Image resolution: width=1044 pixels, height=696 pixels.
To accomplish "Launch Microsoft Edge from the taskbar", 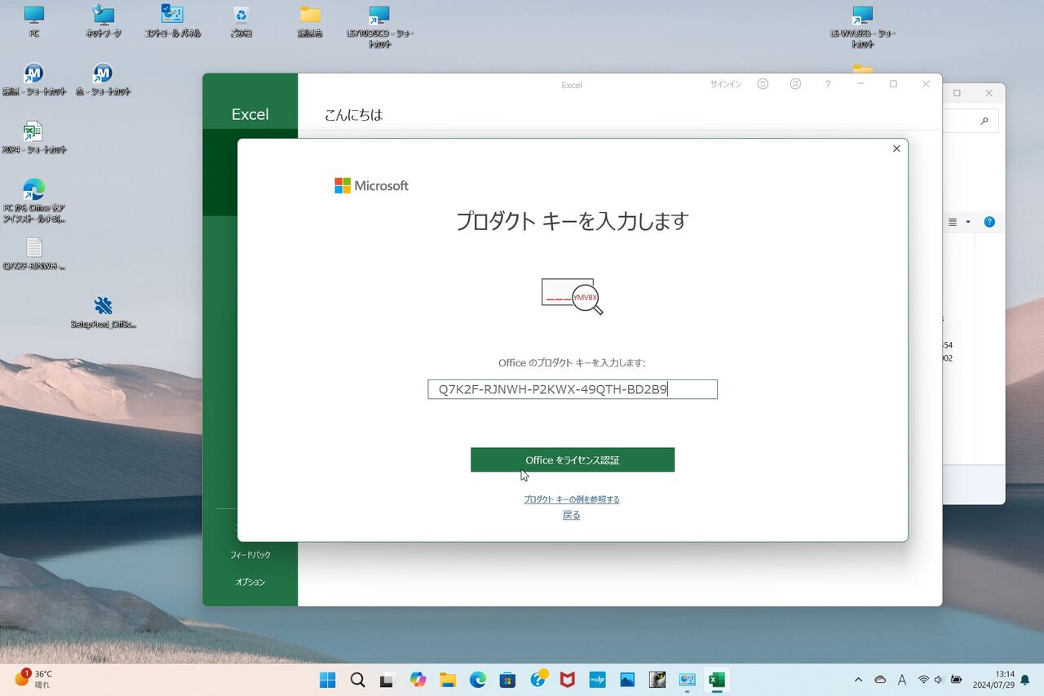I will click(478, 680).
